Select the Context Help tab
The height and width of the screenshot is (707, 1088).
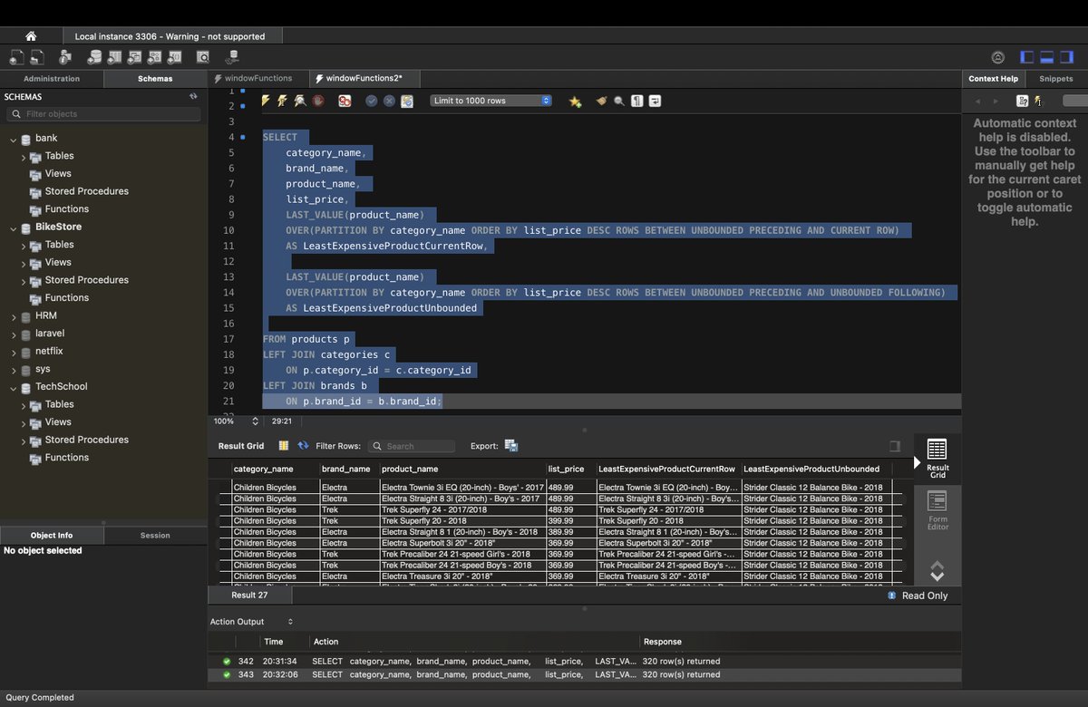click(x=993, y=79)
